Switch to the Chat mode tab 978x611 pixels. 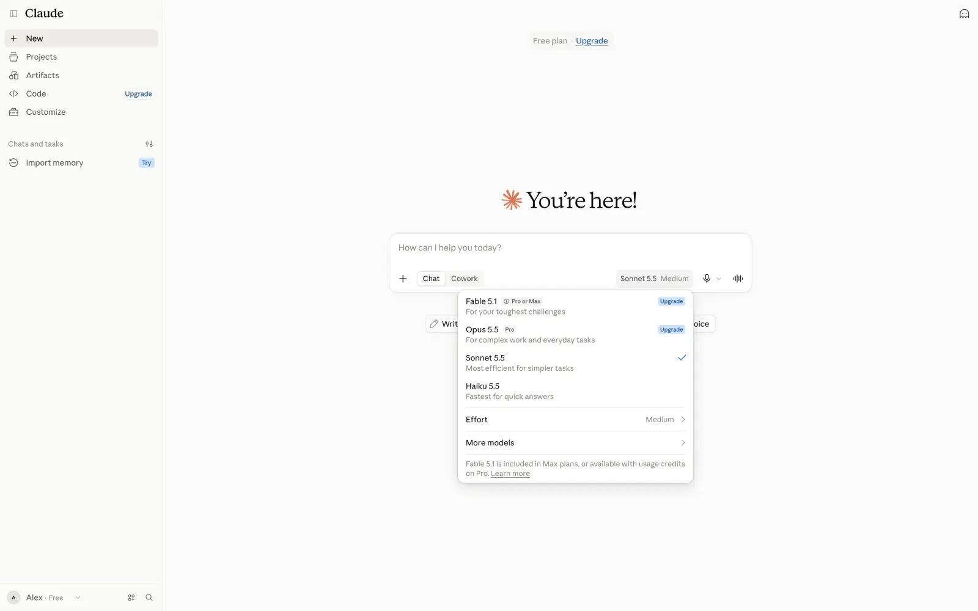(x=431, y=279)
